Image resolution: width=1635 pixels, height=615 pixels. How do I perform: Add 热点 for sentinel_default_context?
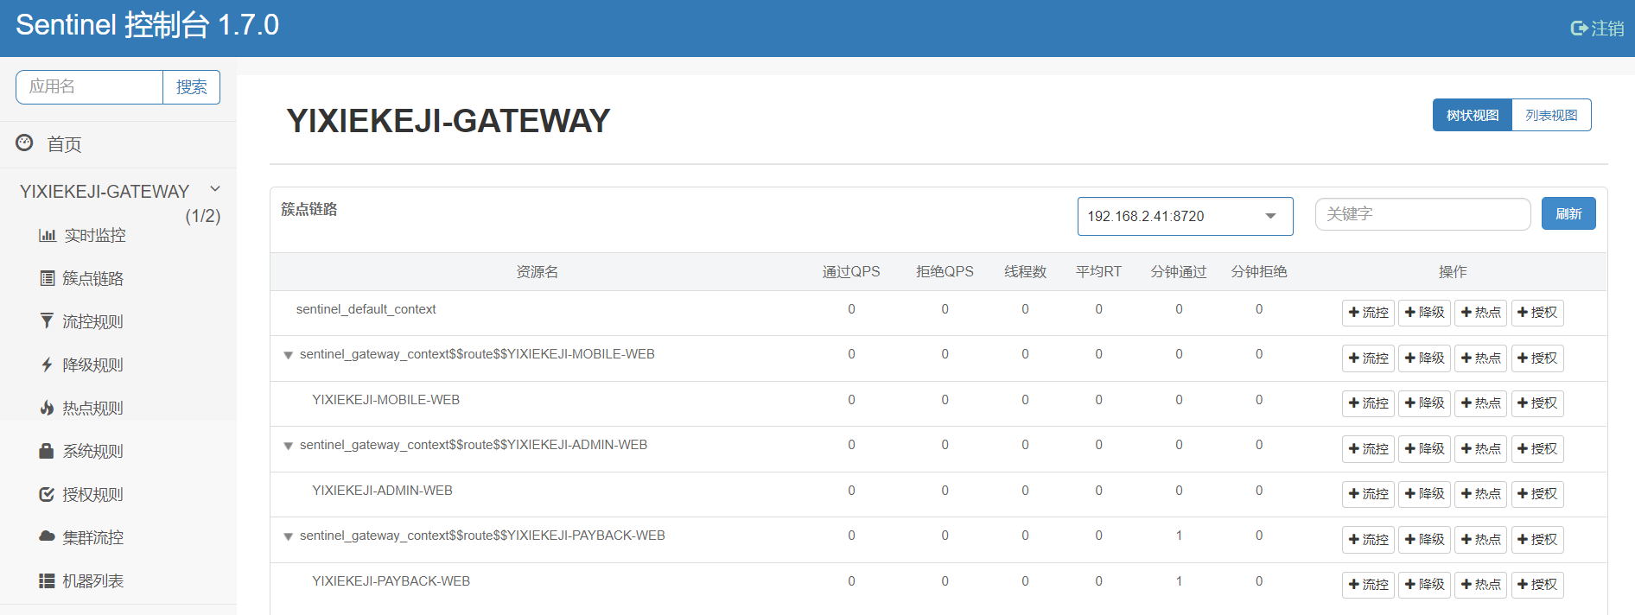[1480, 313]
